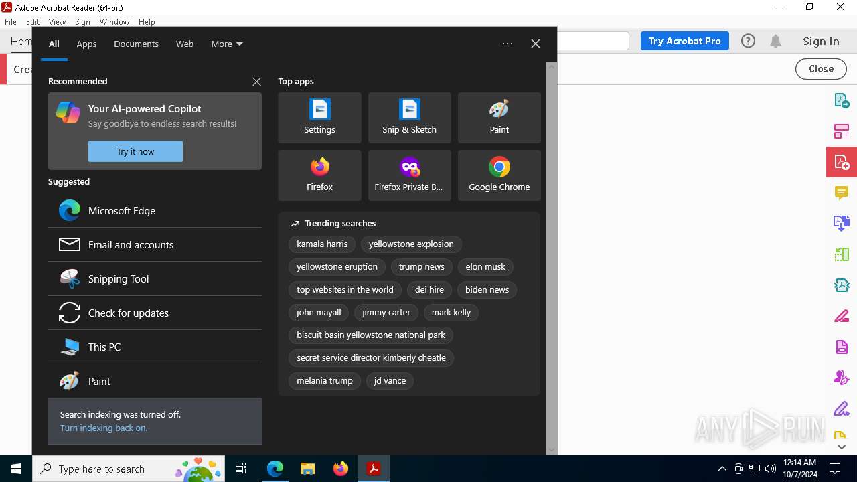Search trending jd vance
Screen dimensions: 857x482
pos(390,381)
